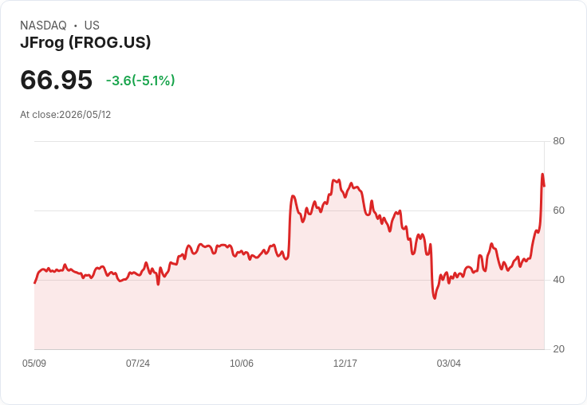Select the -3.6(-5.1%) change value

tap(140, 81)
